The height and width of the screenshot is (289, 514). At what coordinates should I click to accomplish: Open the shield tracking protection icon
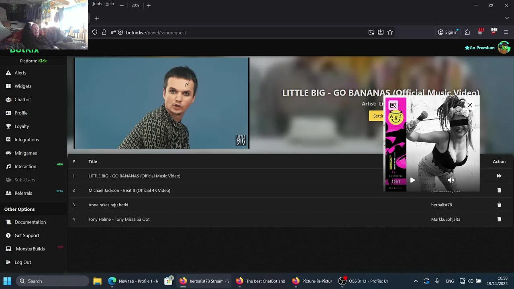click(95, 33)
